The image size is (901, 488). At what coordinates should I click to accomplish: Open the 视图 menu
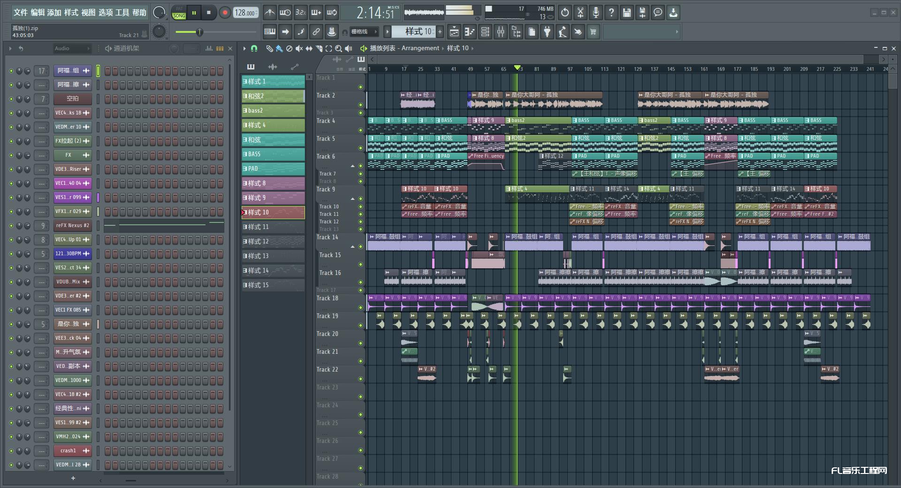(88, 13)
